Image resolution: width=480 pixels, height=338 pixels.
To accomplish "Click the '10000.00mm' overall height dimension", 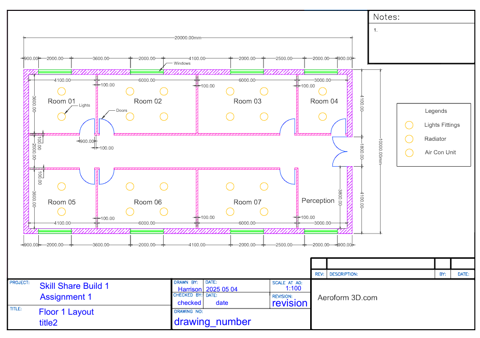I will click(x=380, y=152).
